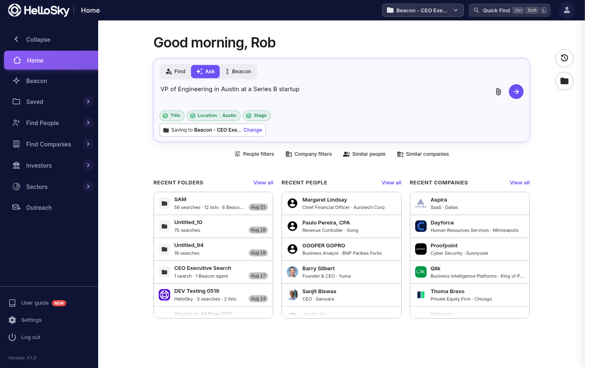This screenshot has height=368, width=589.
Task: Switch to the Find mode tab
Action: [x=176, y=72]
